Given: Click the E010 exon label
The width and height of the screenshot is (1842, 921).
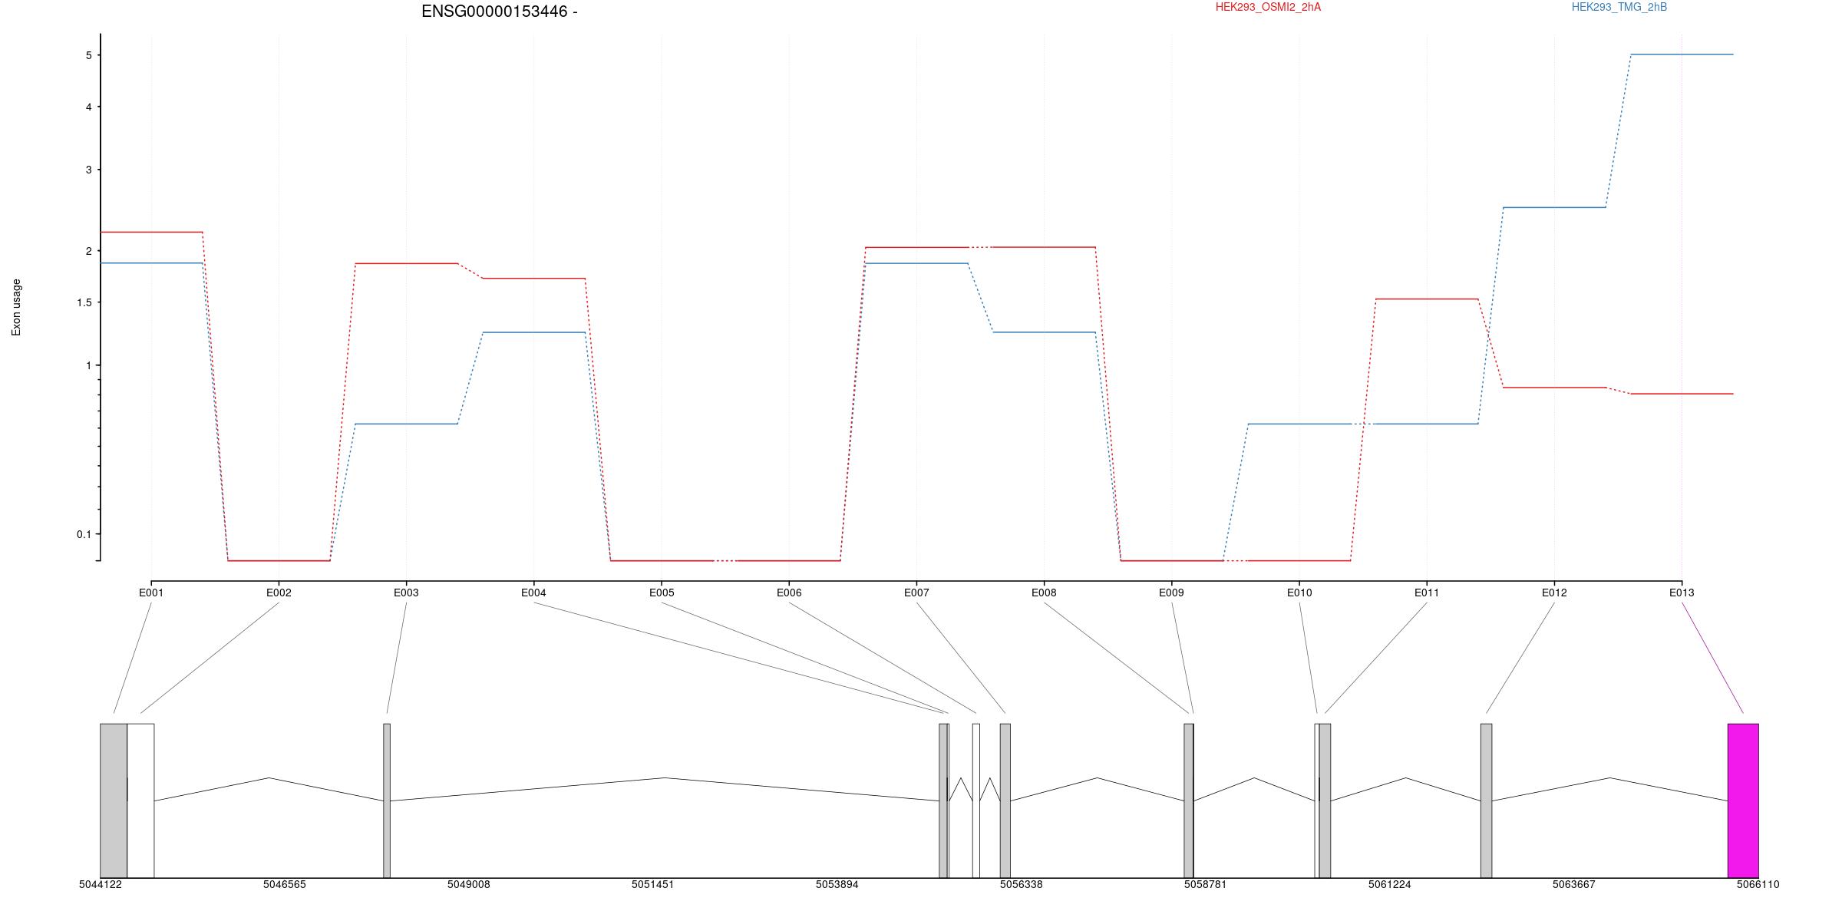Looking at the screenshot, I should pyautogui.click(x=1299, y=593).
